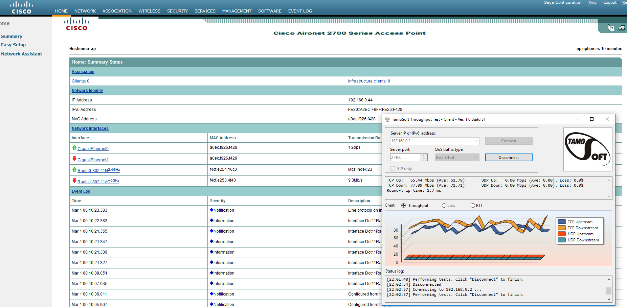
Task: Open Summary in left sidebar
Action: click(x=12, y=37)
